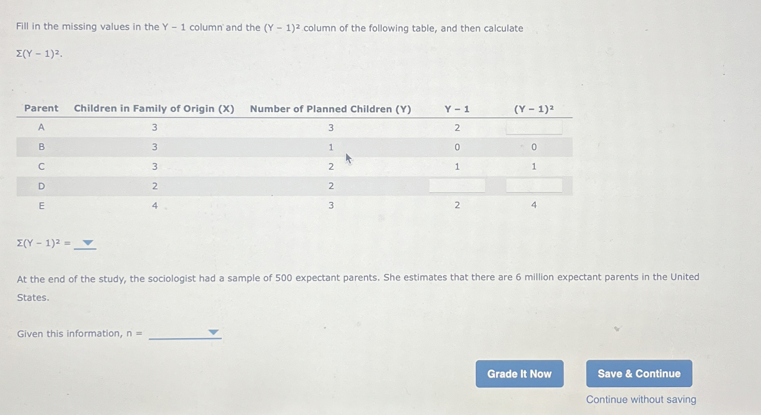761x415 pixels.
Task: Click the Y – 1 input for Parent D
Action: tap(457, 186)
